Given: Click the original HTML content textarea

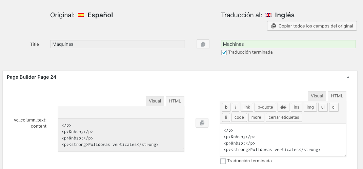Looking at the screenshot, I should (121, 135).
